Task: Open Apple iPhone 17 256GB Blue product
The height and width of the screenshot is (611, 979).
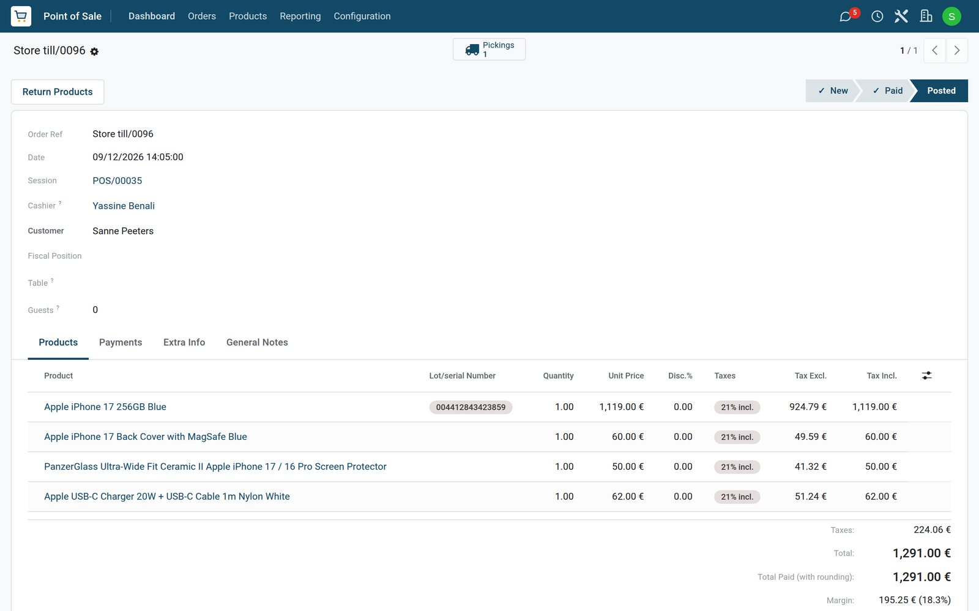Action: (x=105, y=407)
